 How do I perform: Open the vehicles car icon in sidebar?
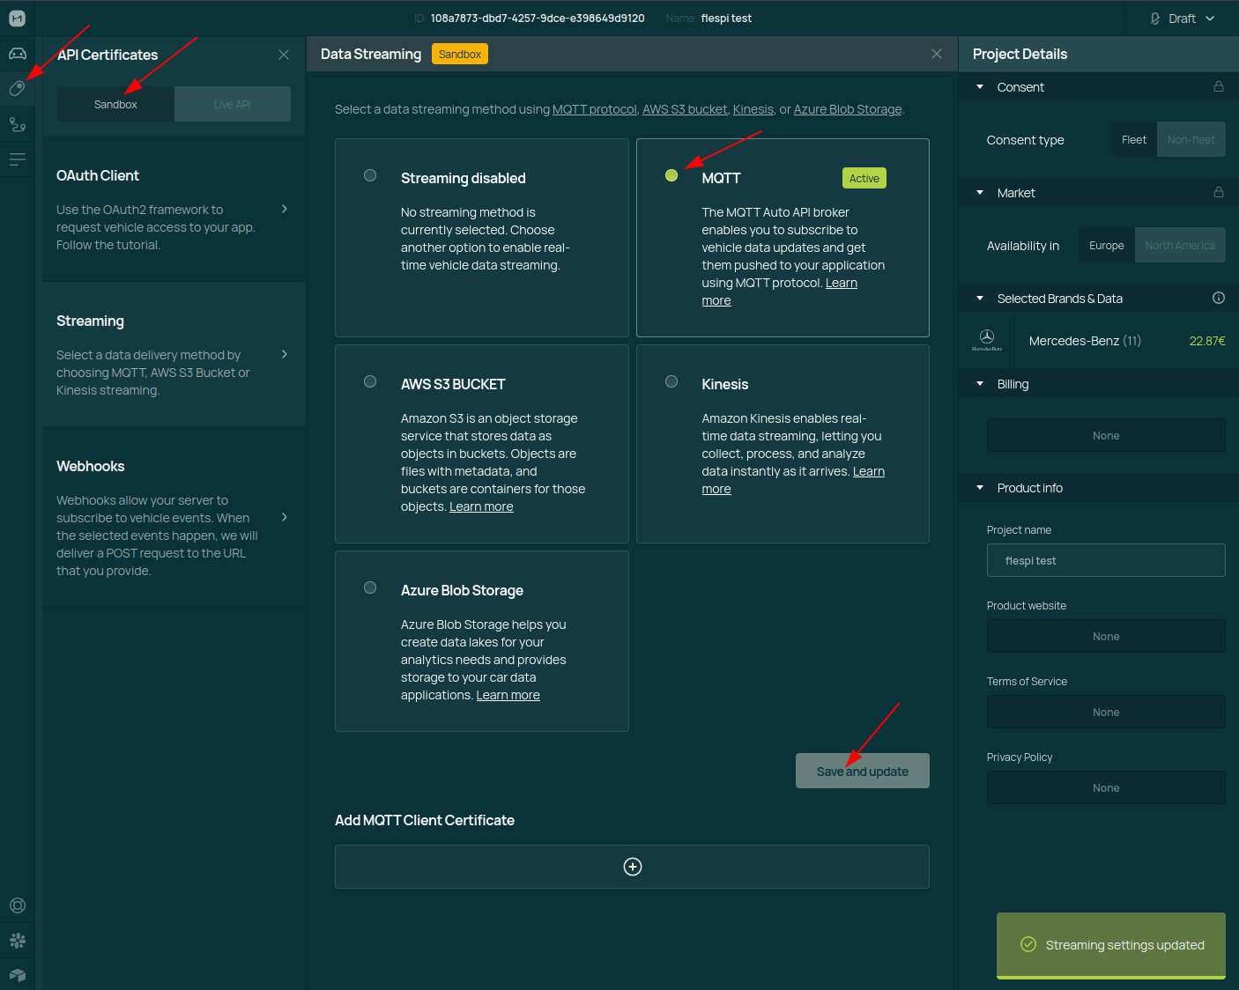17,54
